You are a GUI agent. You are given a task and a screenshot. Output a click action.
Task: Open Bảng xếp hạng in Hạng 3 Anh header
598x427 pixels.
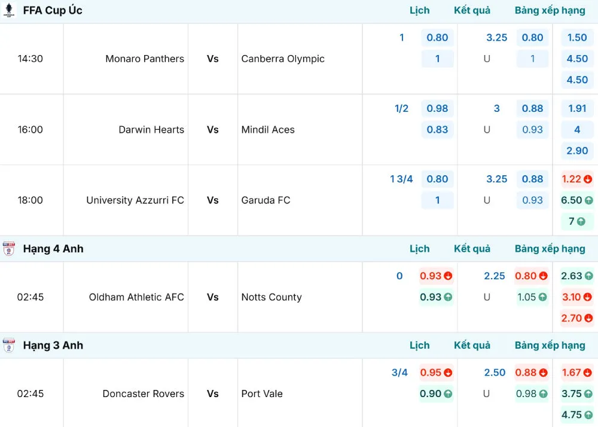(x=550, y=346)
